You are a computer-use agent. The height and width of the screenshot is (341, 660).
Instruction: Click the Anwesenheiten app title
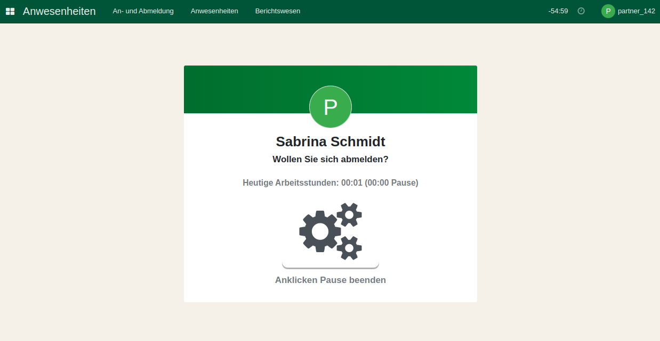[x=59, y=11]
